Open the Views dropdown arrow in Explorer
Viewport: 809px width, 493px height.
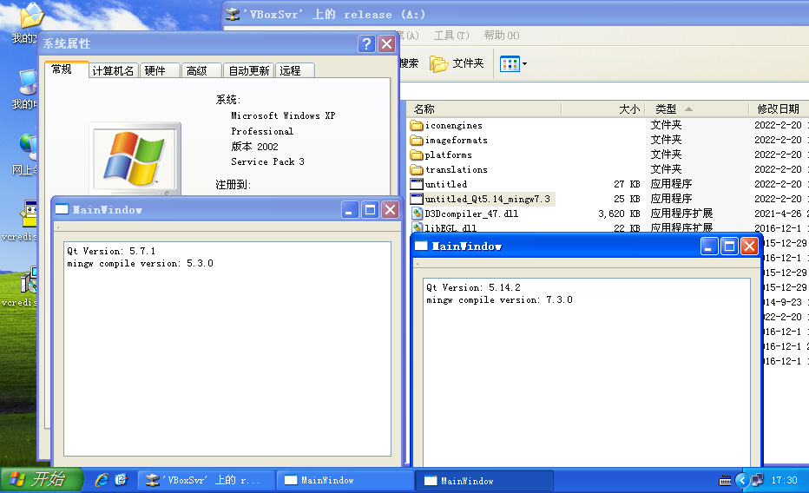pos(524,64)
